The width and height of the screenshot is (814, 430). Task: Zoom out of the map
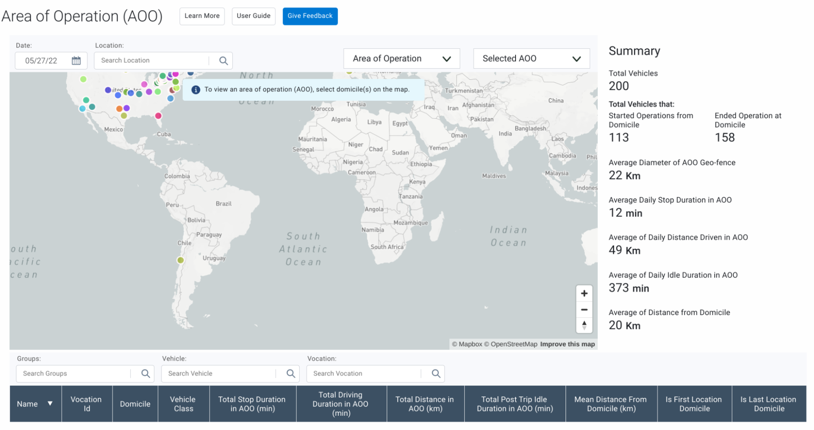(584, 309)
